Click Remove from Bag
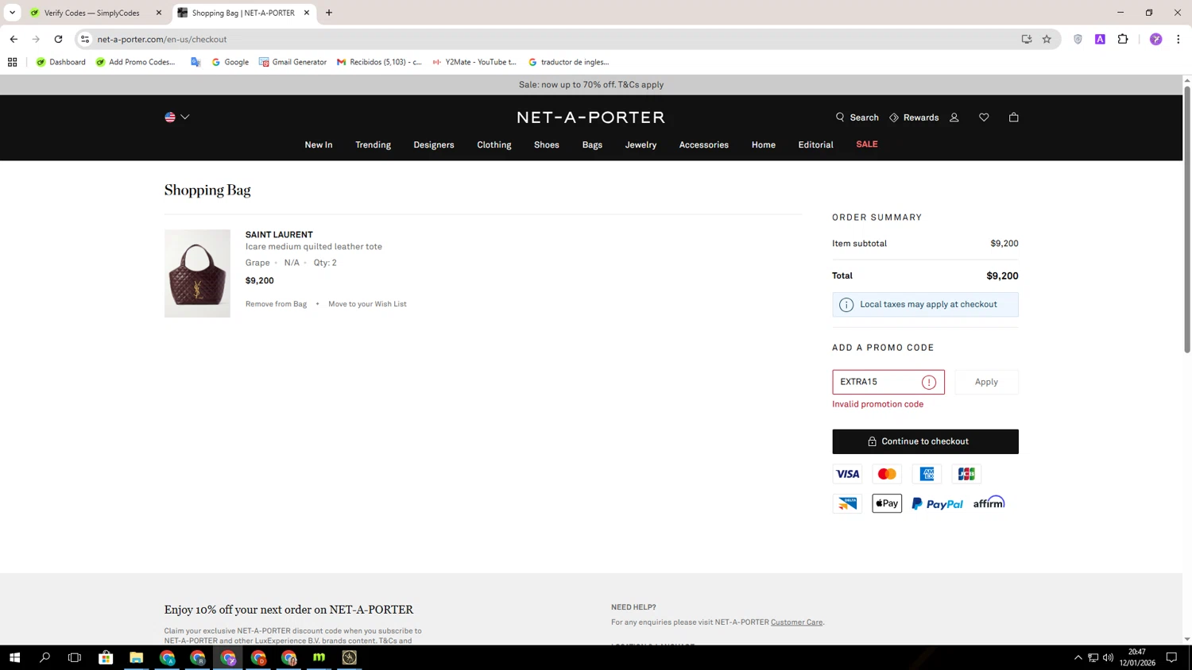 point(276,304)
